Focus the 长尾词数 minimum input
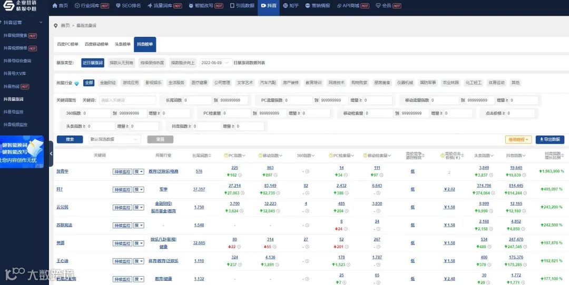569x285 pixels. click(198, 100)
